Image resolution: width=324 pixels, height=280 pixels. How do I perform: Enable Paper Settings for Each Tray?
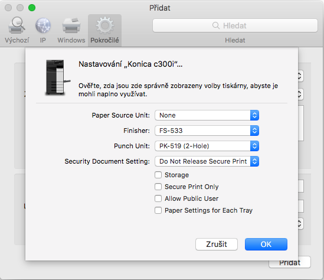tap(158, 210)
